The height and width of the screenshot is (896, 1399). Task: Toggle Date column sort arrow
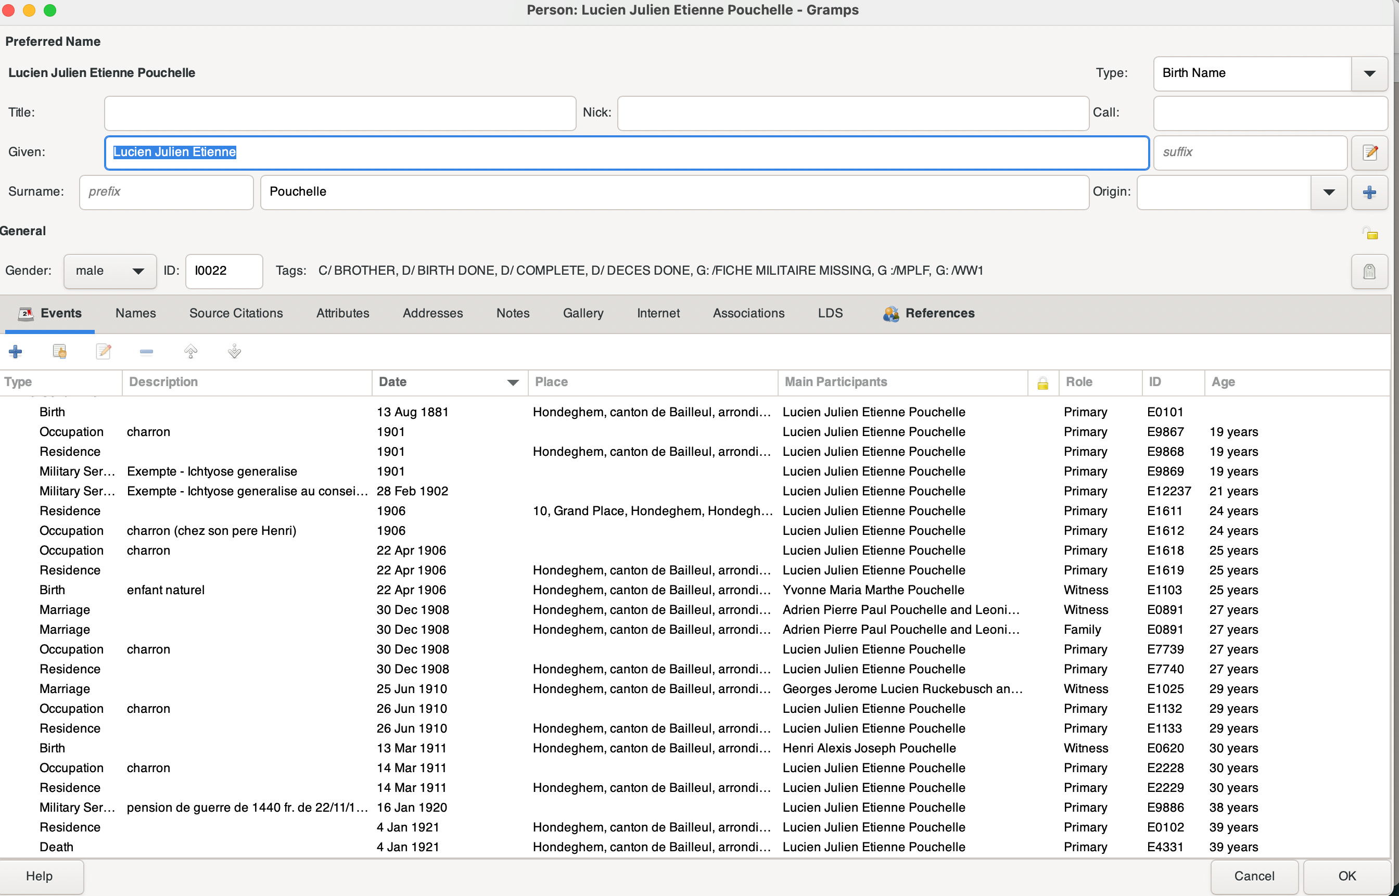513,382
